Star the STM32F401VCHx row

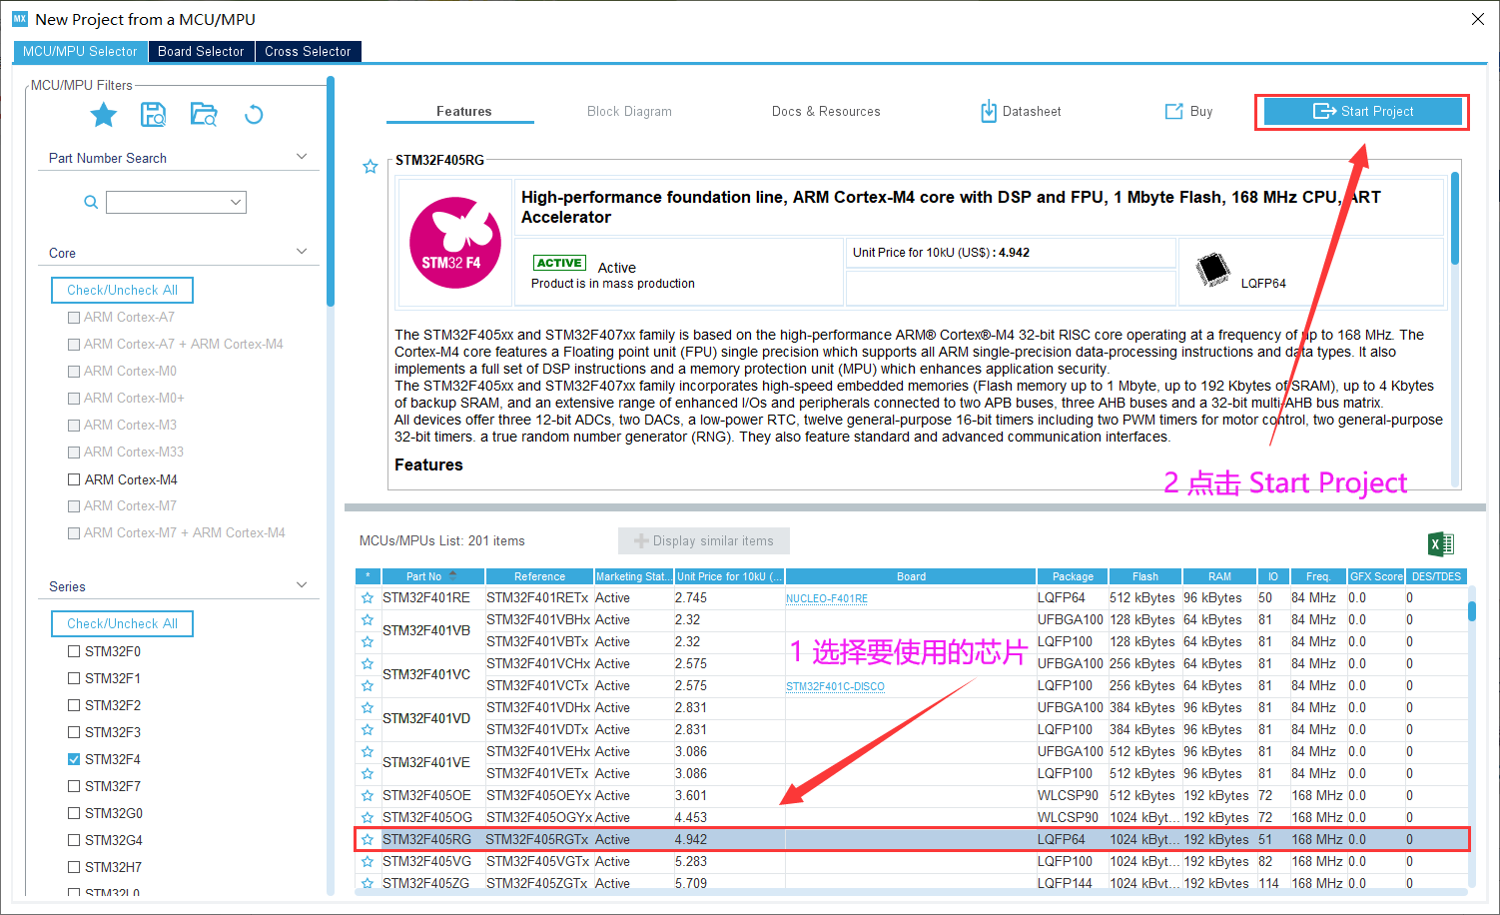point(368,664)
